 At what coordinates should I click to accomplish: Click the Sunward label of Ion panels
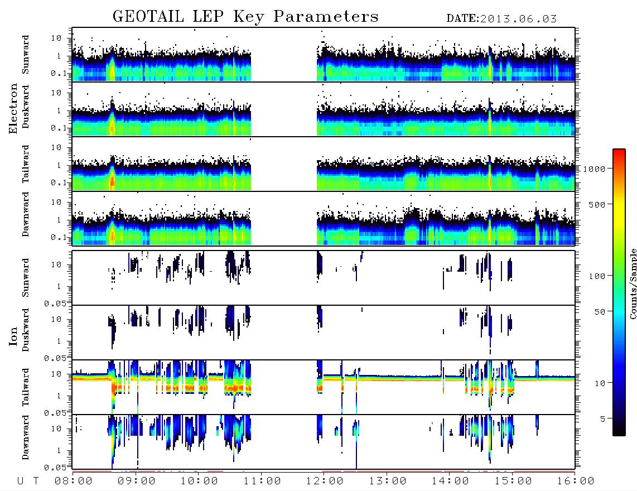point(26,278)
